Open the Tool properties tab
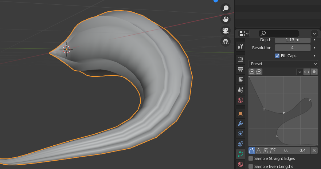The height and width of the screenshot is (169, 321). (x=240, y=46)
